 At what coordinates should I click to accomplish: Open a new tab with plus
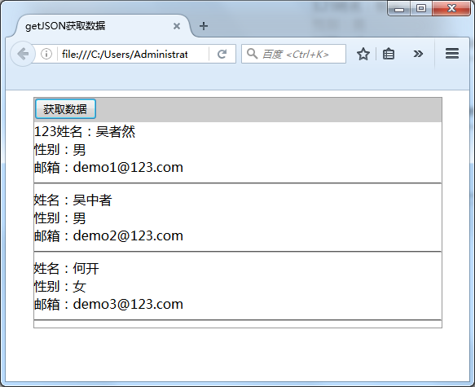click(x=204, y=26)
